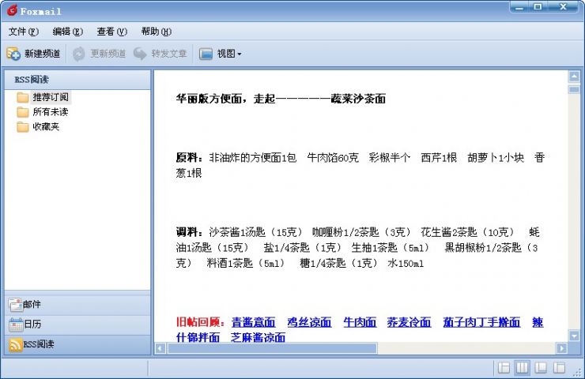The height and width of the screenshot is (379, 585).
Task: Follow the 荞麦冷面 link
Action: 409,322
